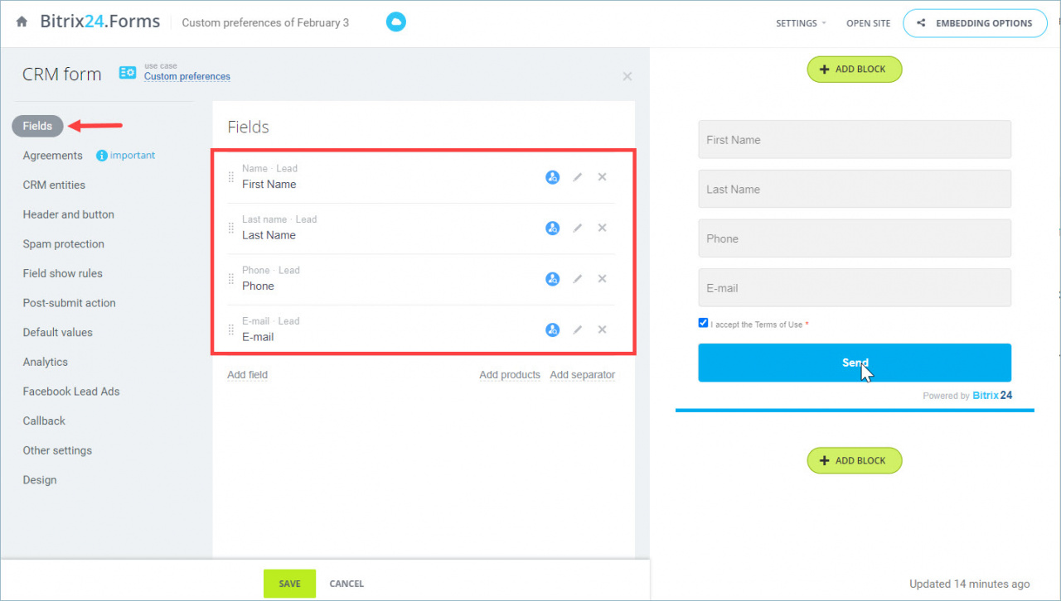Click the blue user icon on Last Name row

(x=552, y=228)
